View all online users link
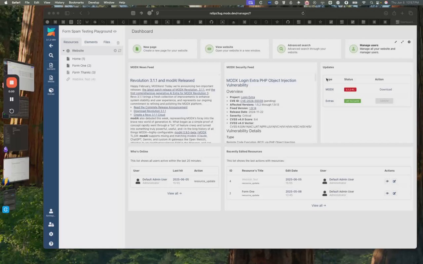 tap(174, 193)
